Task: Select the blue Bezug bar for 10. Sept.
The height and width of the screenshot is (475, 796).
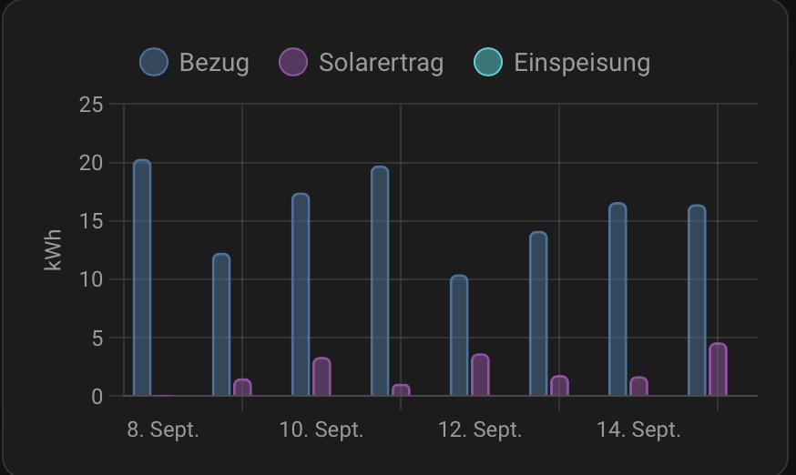Action: point(301,295)
